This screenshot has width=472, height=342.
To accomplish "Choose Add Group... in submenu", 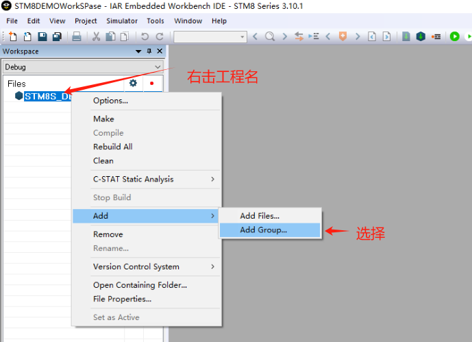I will click(x=270, y=230).
